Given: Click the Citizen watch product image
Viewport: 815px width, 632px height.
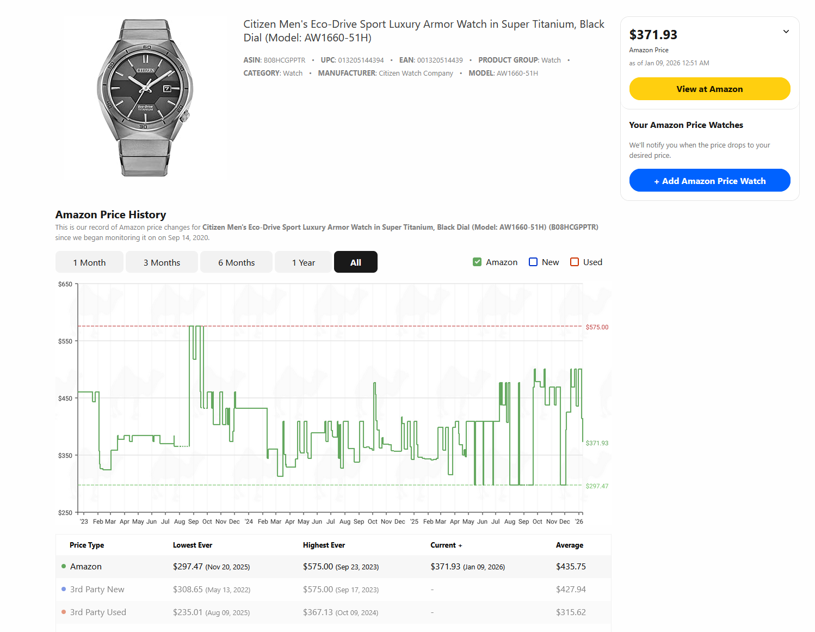Looking at the screenshot, I should [145, 97].
